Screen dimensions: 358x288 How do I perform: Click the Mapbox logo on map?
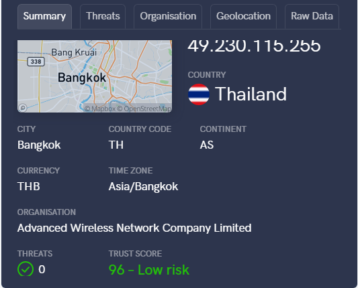point(23,108)
